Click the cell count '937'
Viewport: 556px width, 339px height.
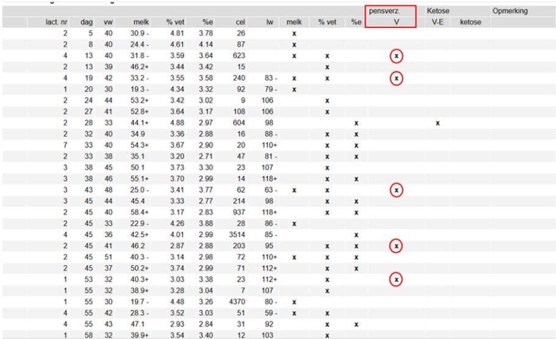click(x=239, y=212)
